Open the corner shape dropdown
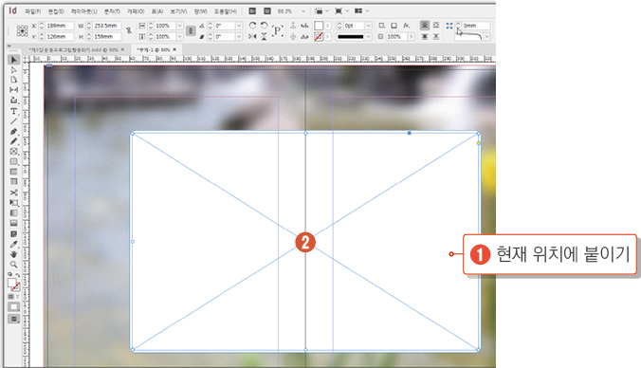641x368 pixels. [x=486, y=37]
